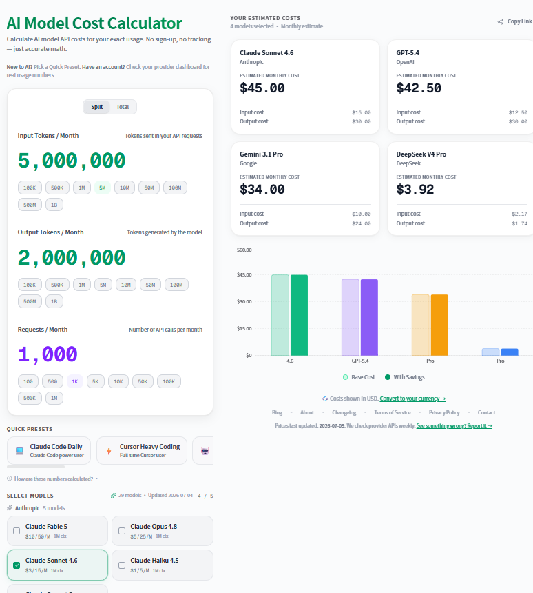Set input tokens to 500M
533x593 pixels.
[30, 205]
